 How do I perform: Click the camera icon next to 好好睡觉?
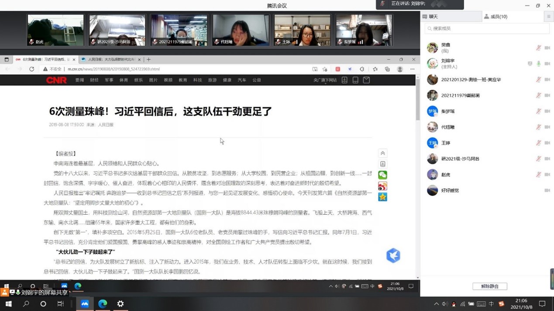coord(547,190)
